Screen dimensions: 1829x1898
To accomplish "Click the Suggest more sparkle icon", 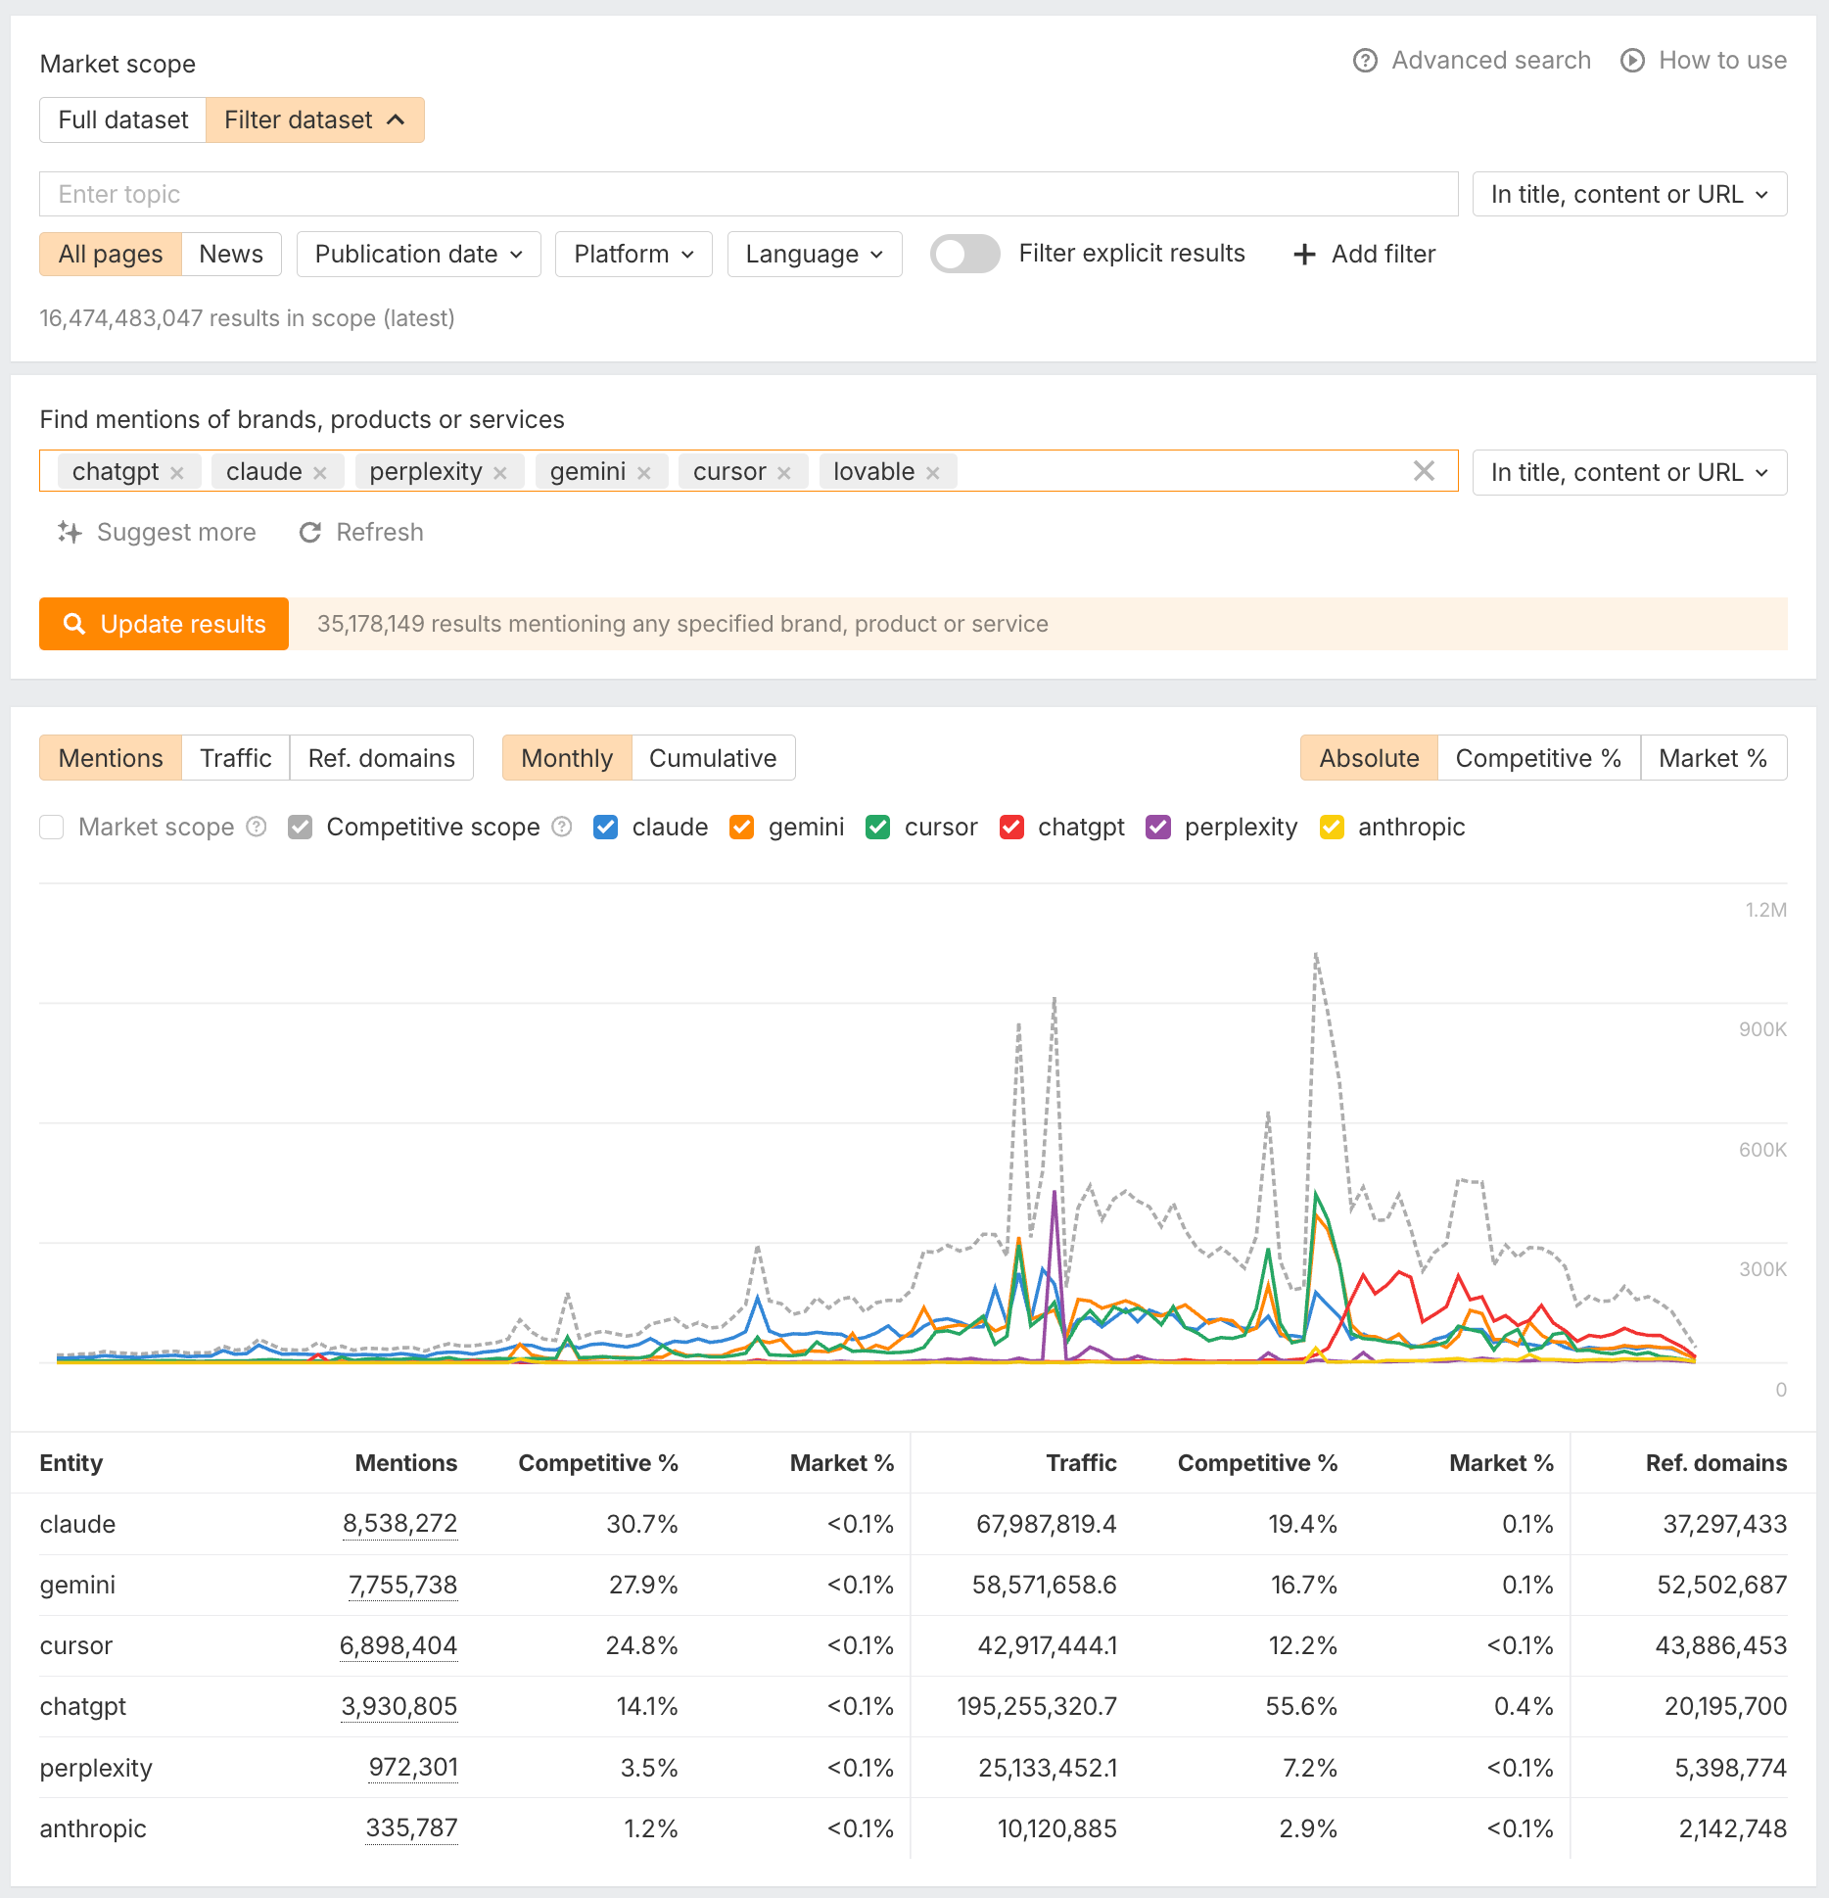I will (70, 532).
